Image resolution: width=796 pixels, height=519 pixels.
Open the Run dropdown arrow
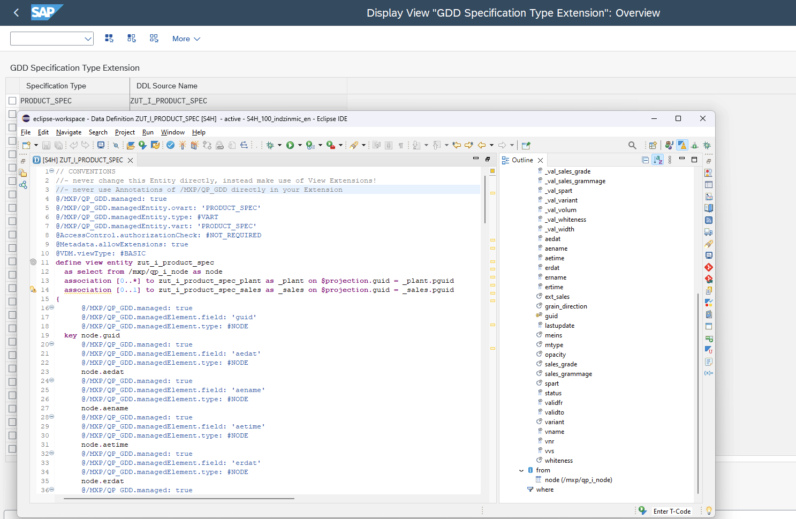pos(300,145)
